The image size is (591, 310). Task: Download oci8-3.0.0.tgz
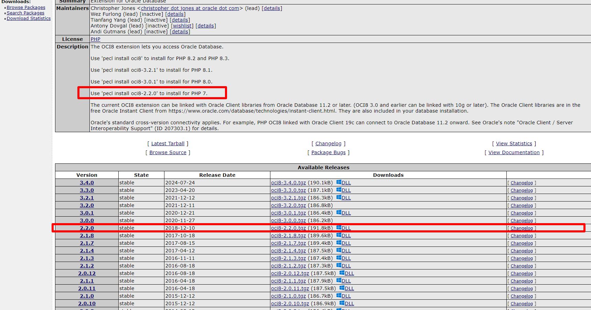pos(288,220)
